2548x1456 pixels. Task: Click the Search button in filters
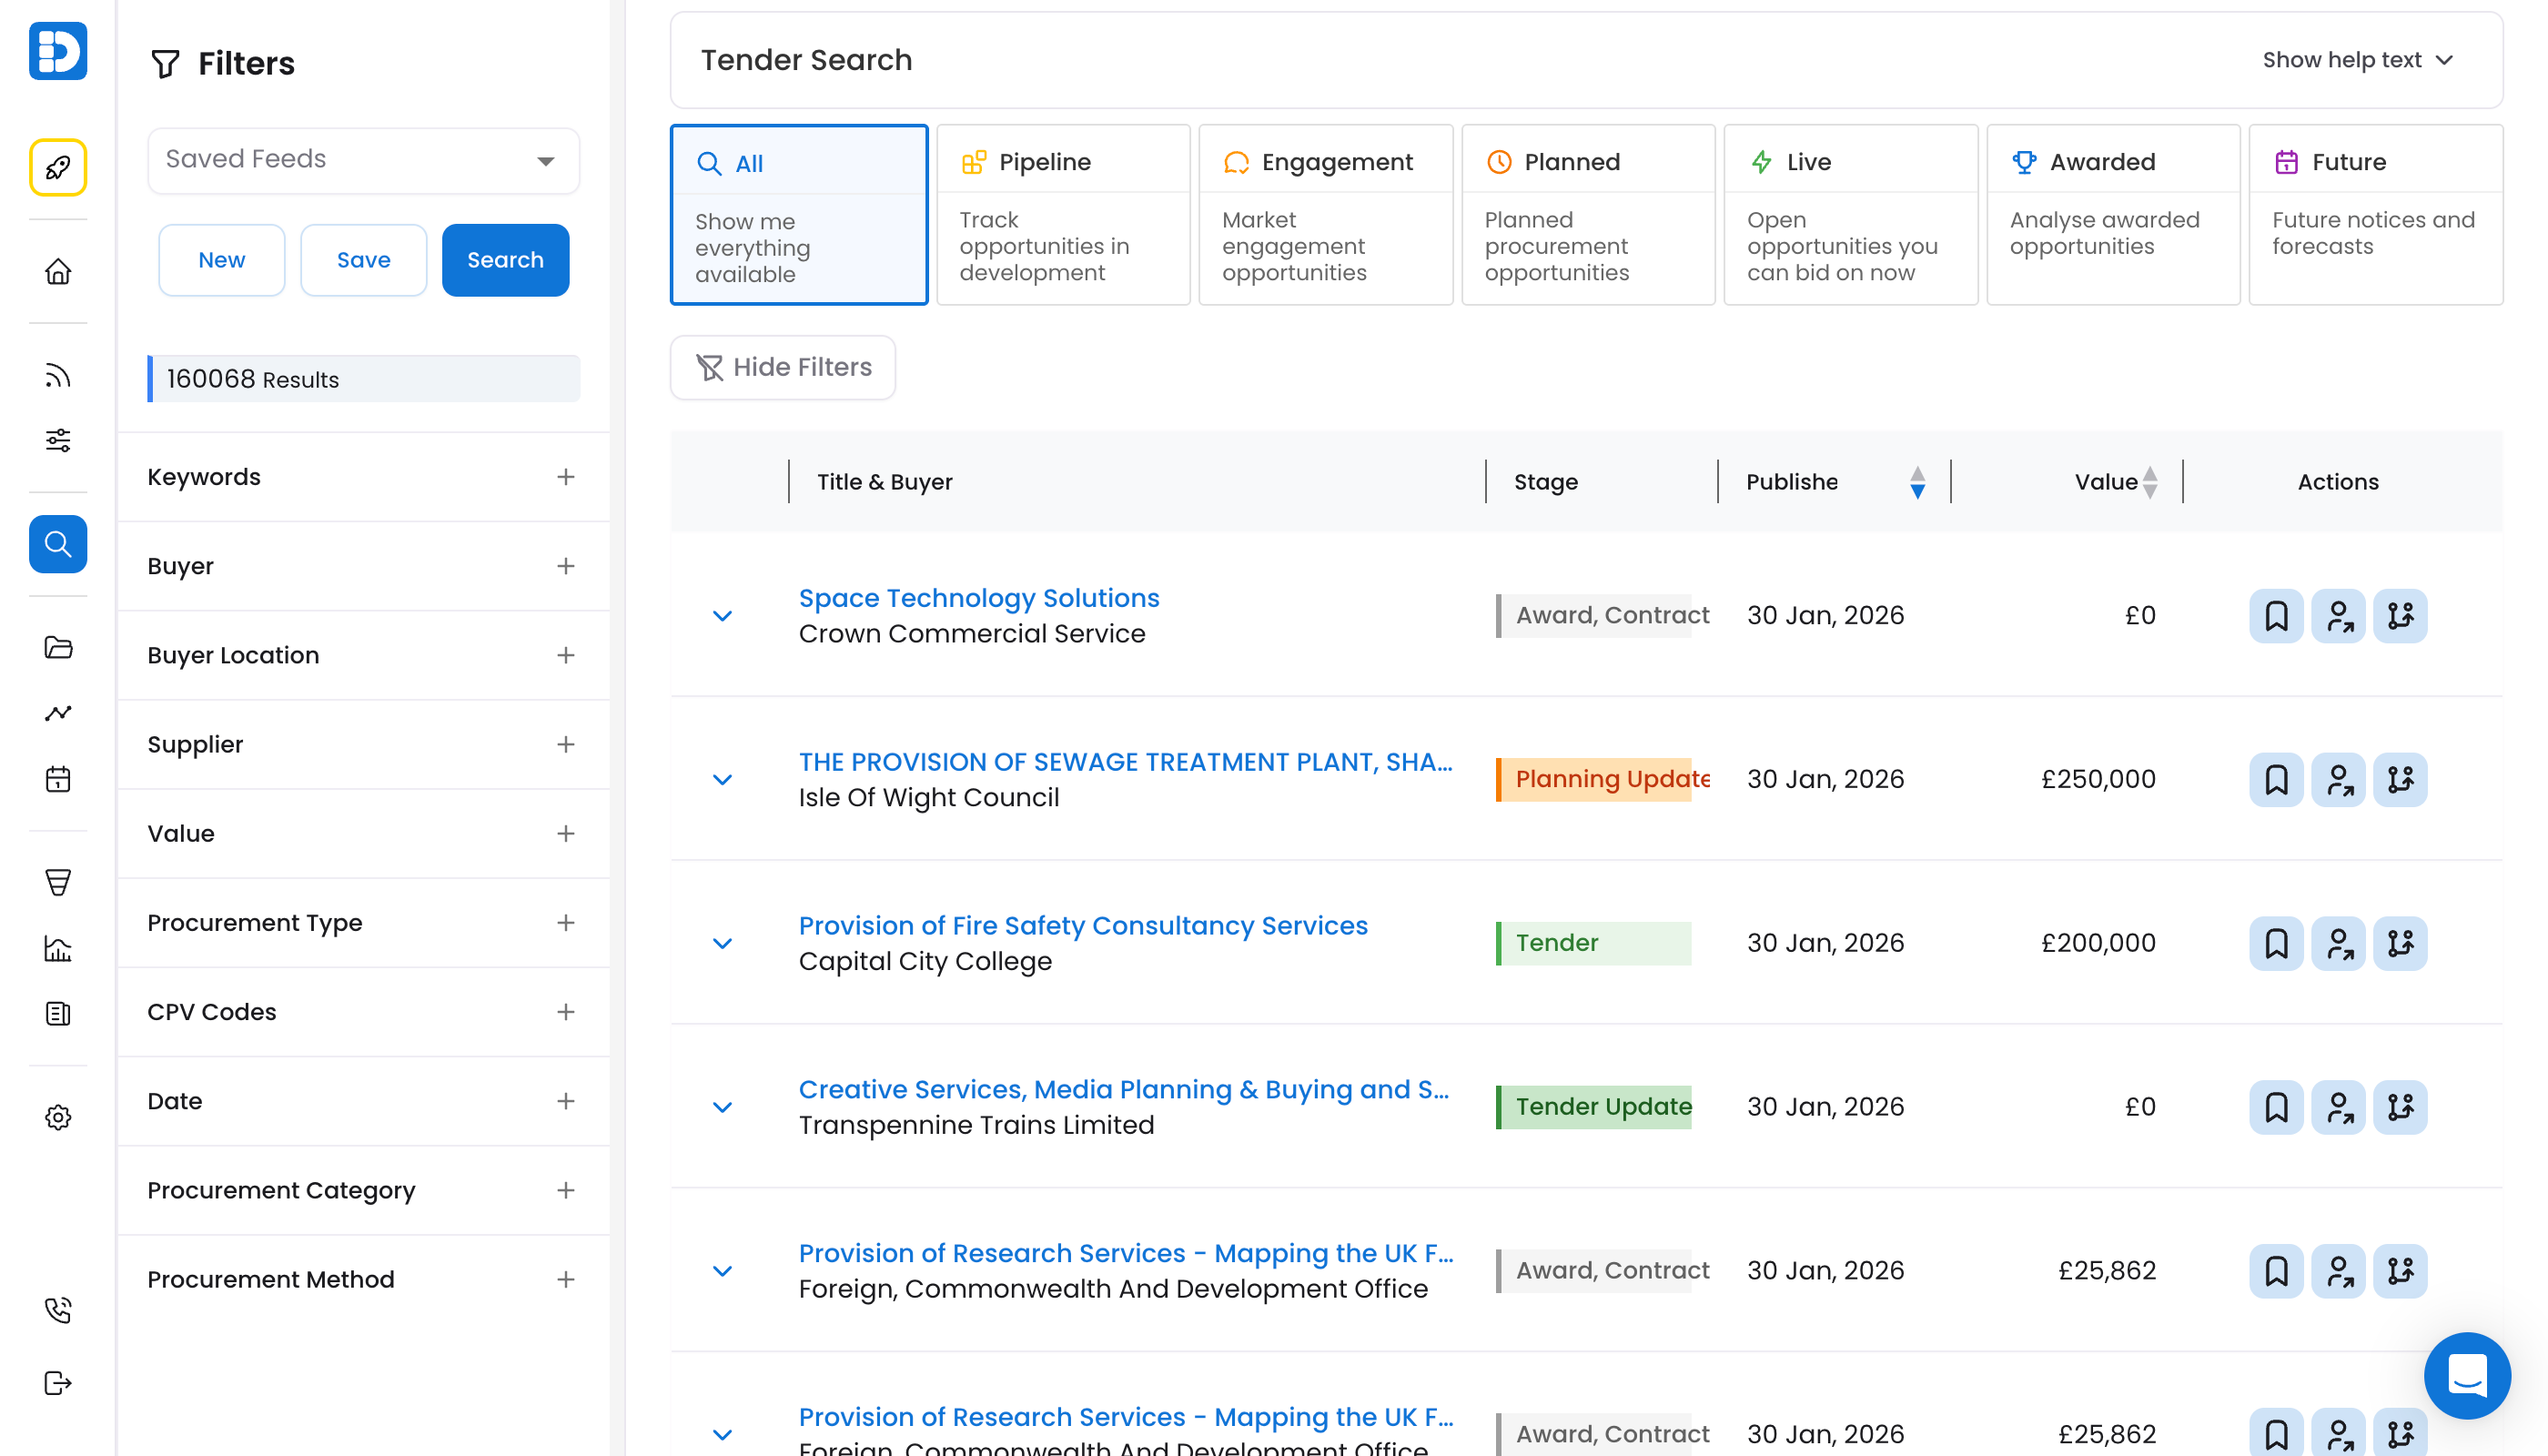[x=505, y=260]
